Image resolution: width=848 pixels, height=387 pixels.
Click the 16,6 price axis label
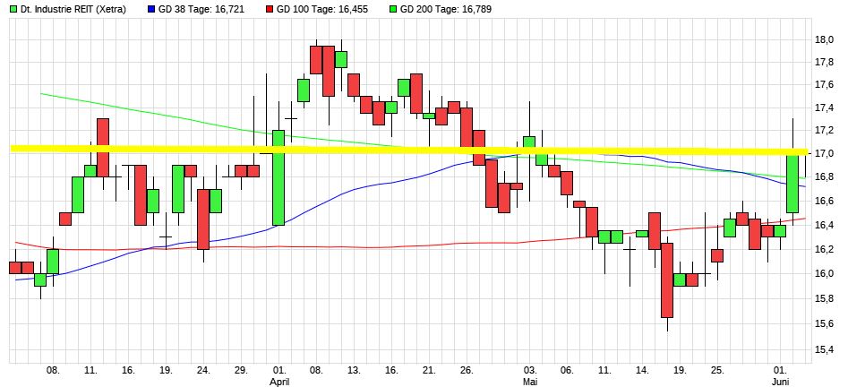(824, 201)
